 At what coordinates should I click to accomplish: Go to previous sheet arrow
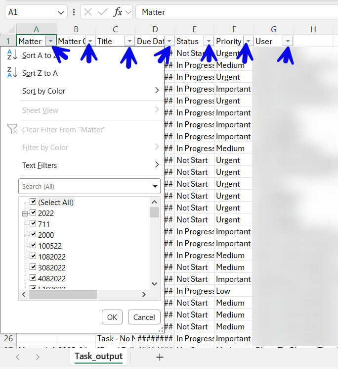[18, 357]
